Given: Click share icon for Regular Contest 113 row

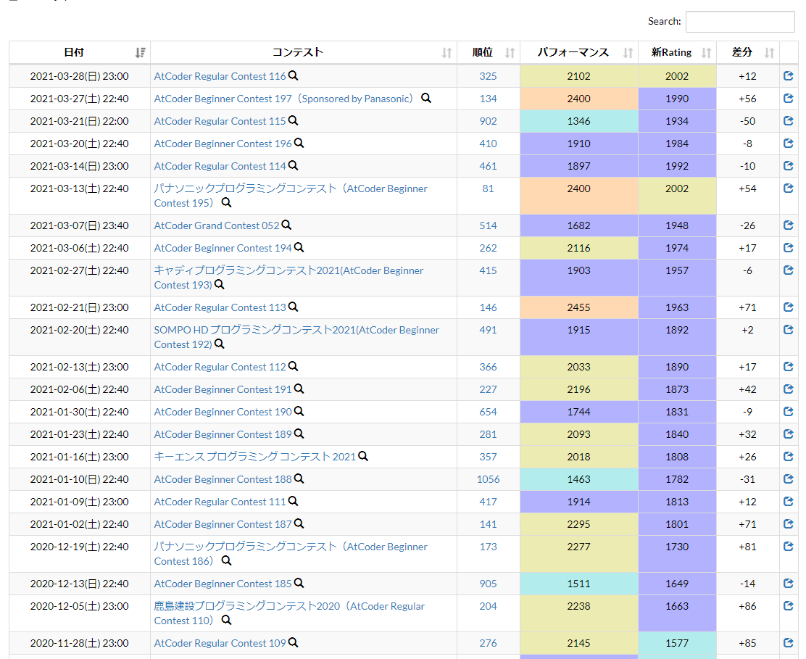Looking at the screenshot, I should point(788,307).
